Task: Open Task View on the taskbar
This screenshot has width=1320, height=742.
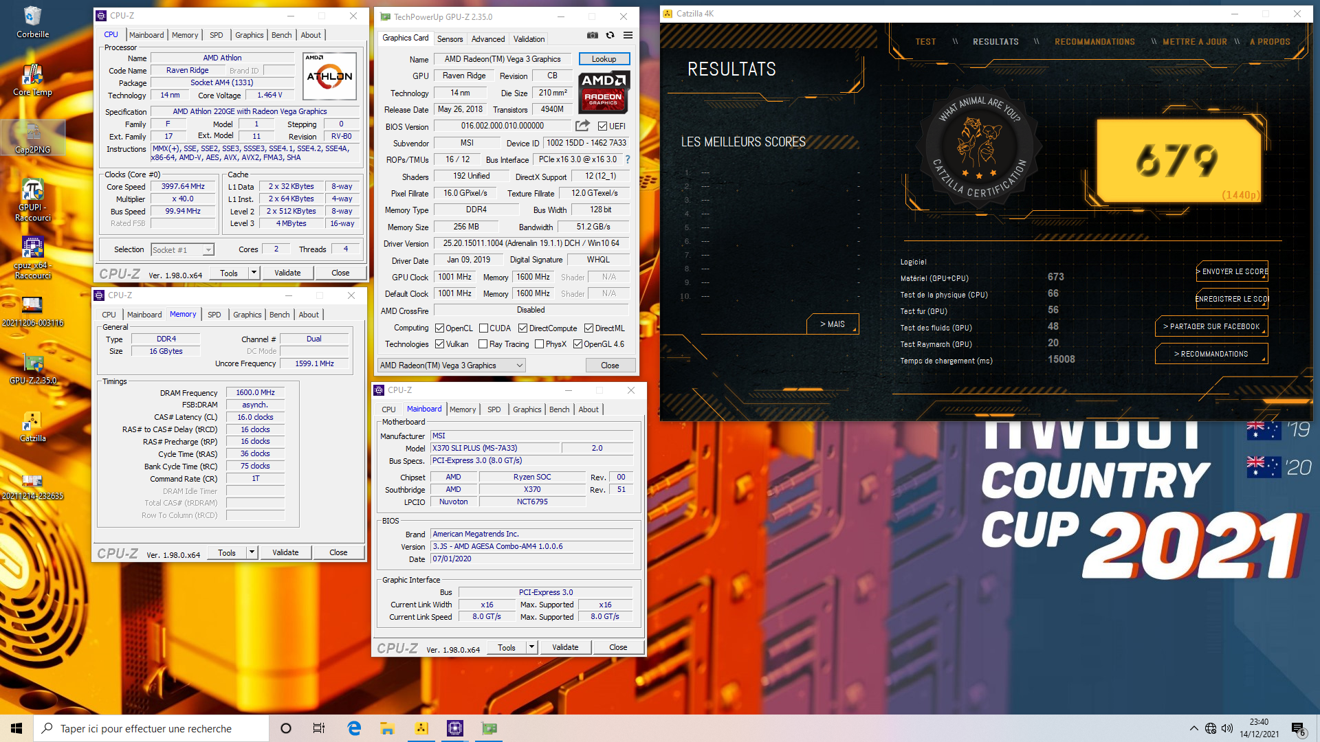Action: tap(319, 728)
